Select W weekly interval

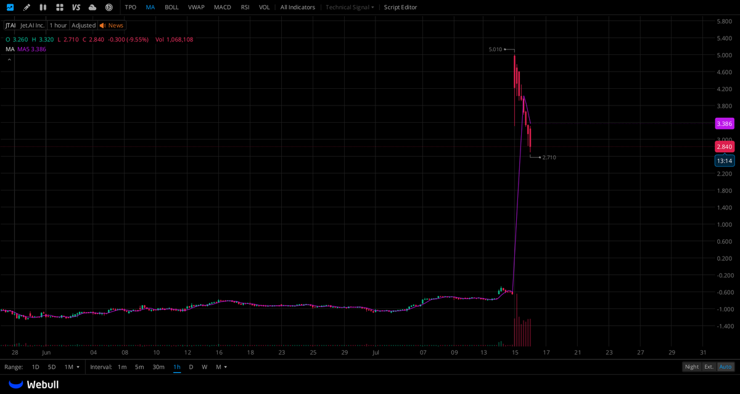click(x=205, y=367)
